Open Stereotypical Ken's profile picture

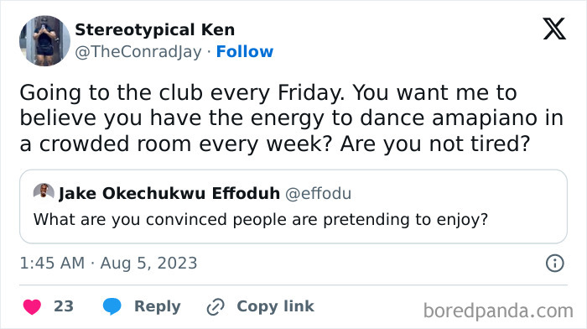click(44, 40)
